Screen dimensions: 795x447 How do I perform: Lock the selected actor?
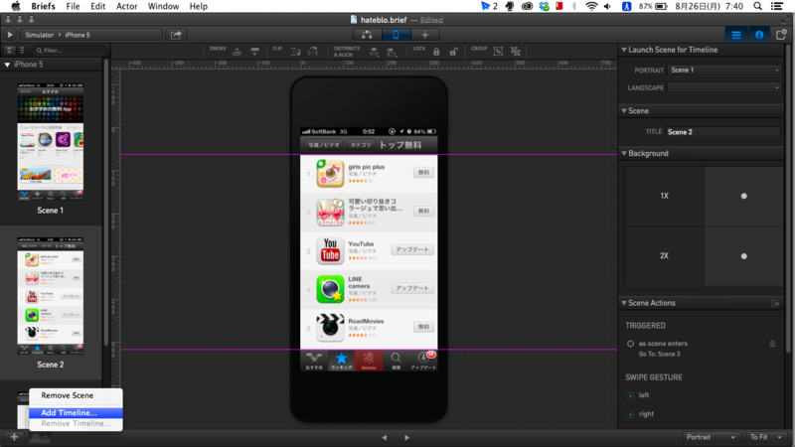436,52
